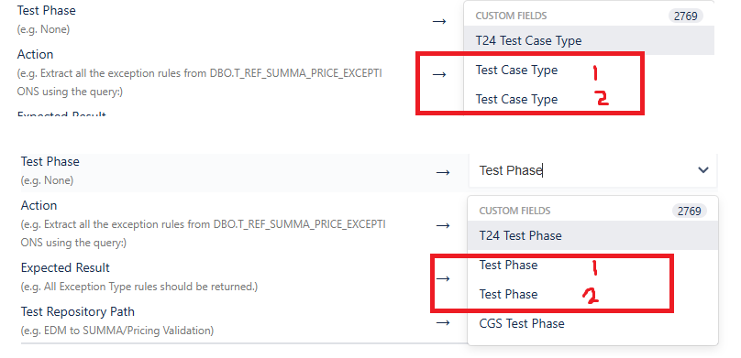
Task: Choose the highlighted T24 Test Phase option
Action: 592,235
